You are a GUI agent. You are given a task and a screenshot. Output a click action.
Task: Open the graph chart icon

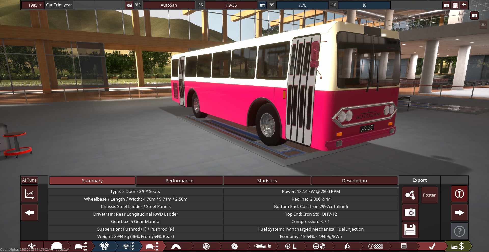pyautogui.click(x=30, y=194)
